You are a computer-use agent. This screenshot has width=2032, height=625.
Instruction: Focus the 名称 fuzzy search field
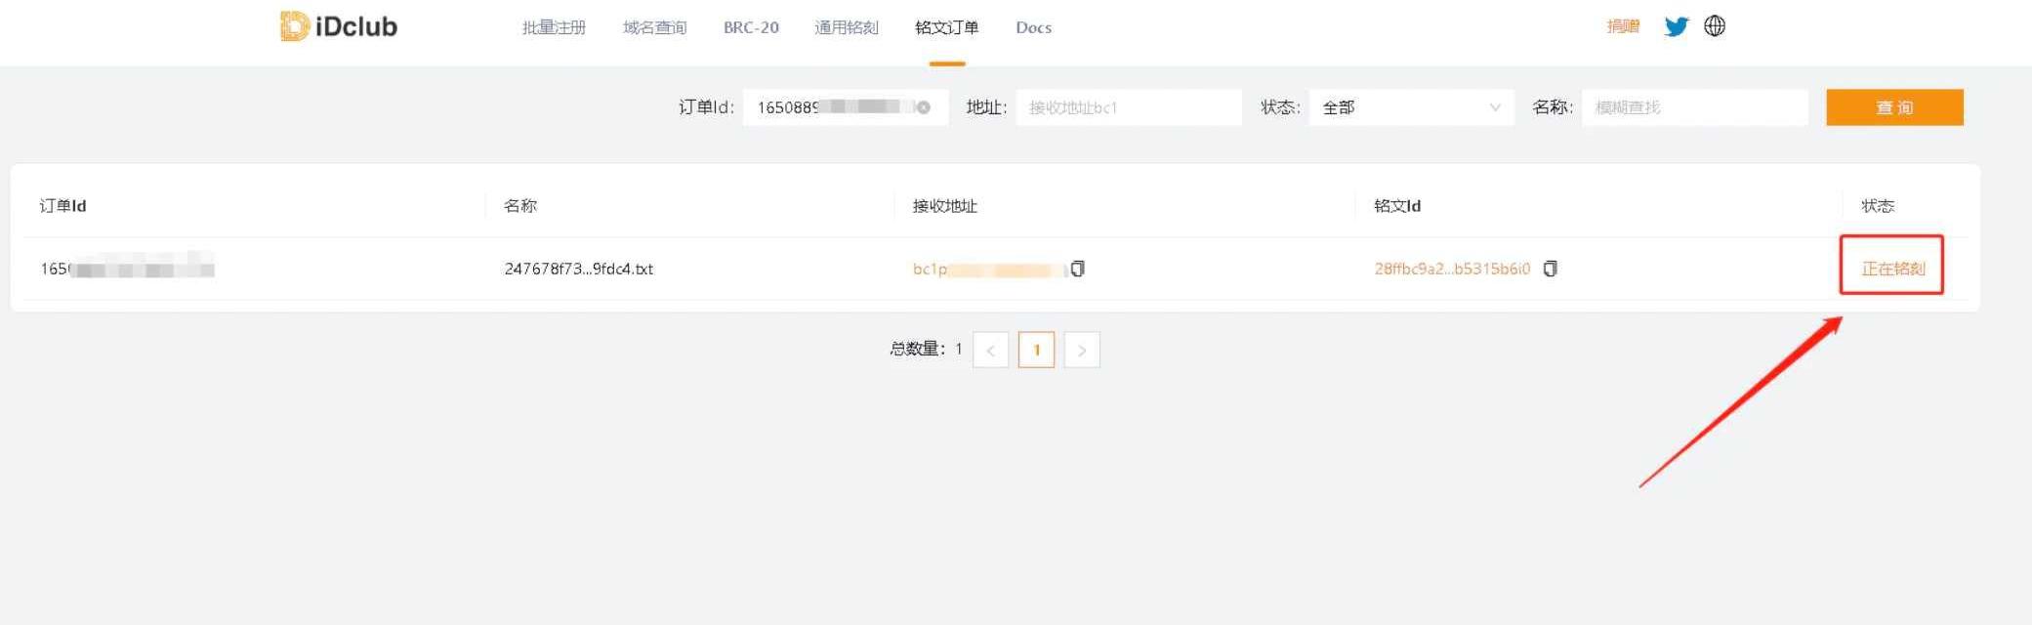tap(1694, 107)
